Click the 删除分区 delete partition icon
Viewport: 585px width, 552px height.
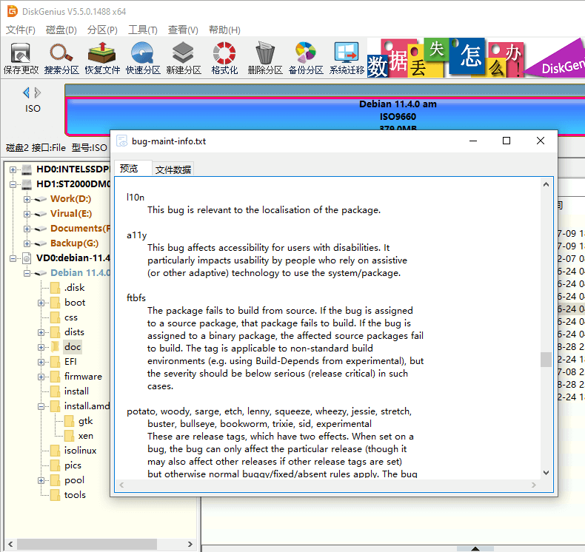(x=265, y=58)
